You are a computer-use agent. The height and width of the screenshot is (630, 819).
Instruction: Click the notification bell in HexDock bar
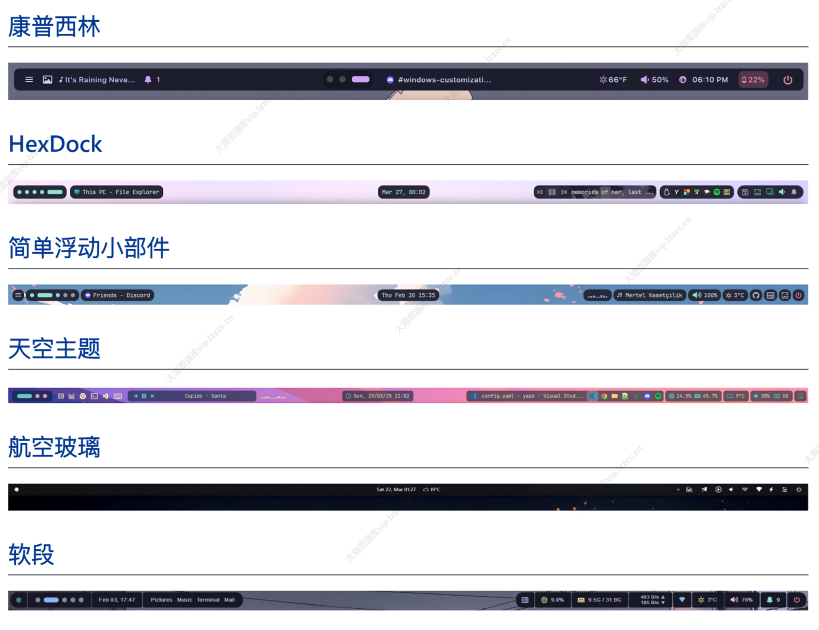(x=794, y=192)
